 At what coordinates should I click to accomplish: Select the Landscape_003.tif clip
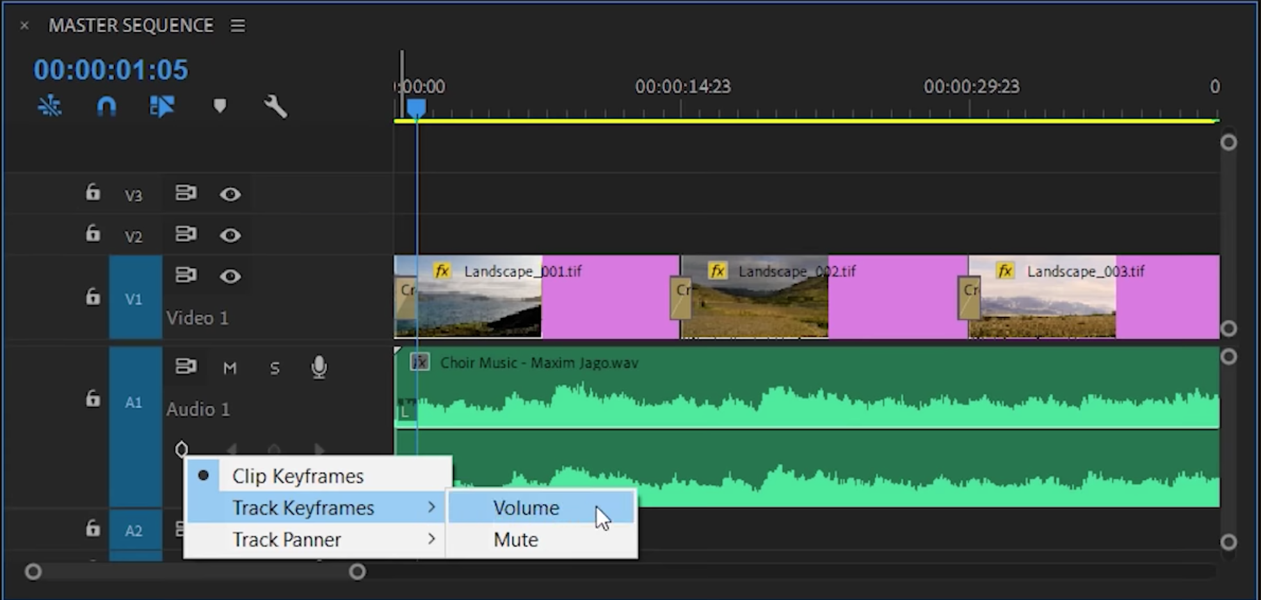coord(1094,297)
